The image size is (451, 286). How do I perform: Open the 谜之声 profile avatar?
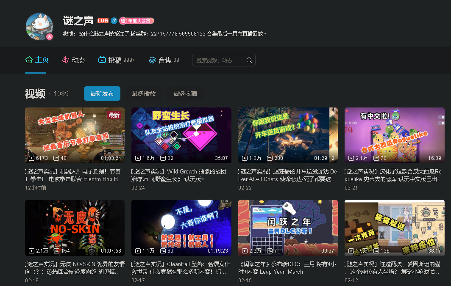pos(39,27)
